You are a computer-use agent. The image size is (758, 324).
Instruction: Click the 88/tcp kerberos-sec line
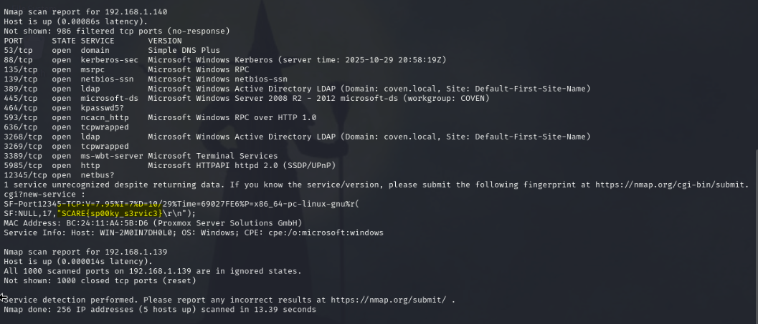(224, 60)
